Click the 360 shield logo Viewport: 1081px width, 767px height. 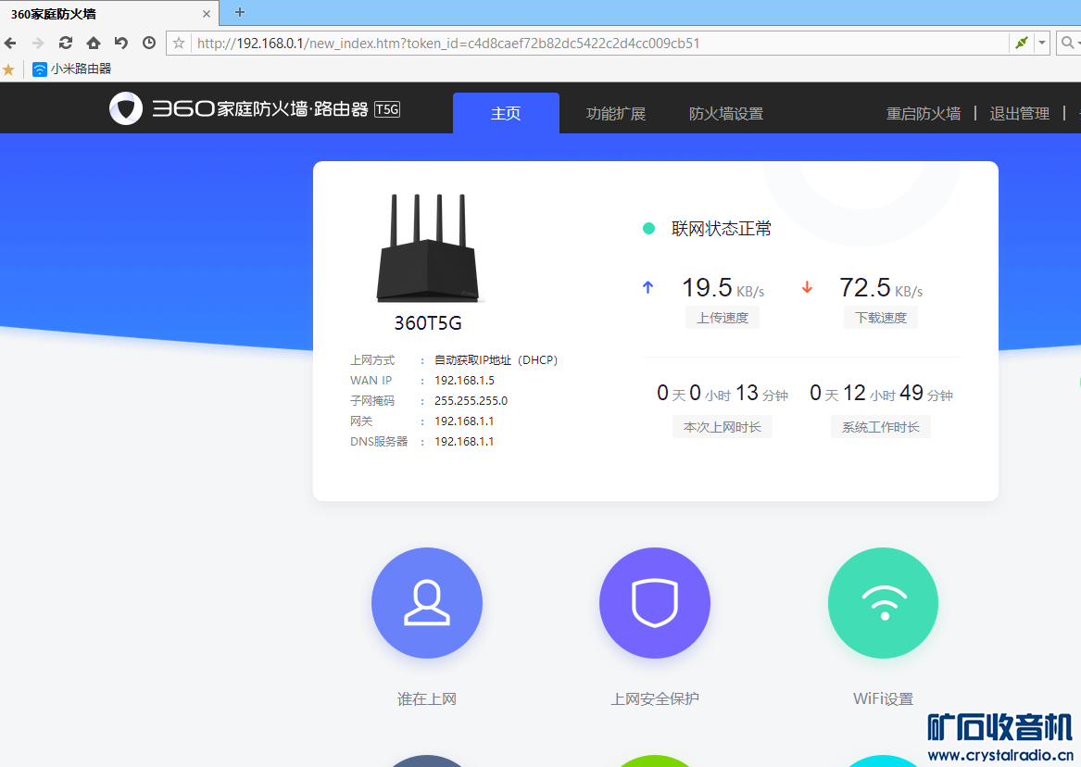126,109
